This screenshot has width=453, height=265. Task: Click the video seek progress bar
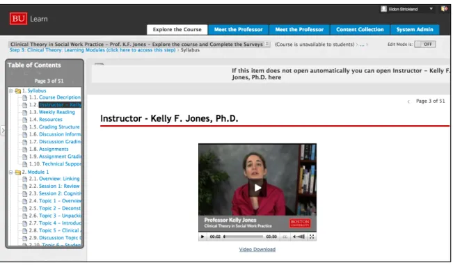(244, 236)
